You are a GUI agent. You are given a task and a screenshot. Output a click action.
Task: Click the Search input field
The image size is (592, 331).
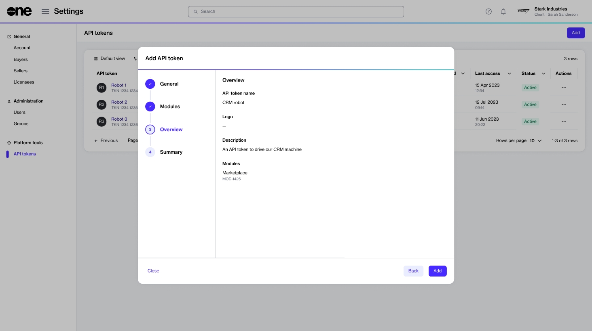296,12
